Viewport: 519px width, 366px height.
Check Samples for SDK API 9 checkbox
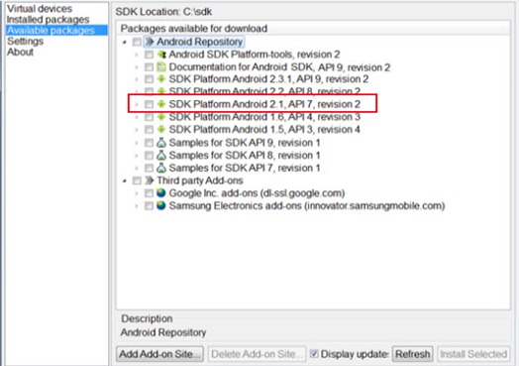[x=149, y=143]
